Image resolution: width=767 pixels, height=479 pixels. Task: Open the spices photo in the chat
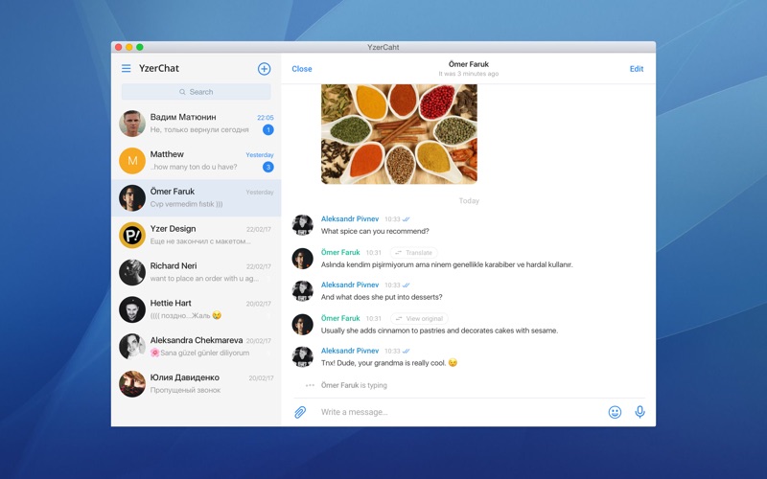coord(399,134)
